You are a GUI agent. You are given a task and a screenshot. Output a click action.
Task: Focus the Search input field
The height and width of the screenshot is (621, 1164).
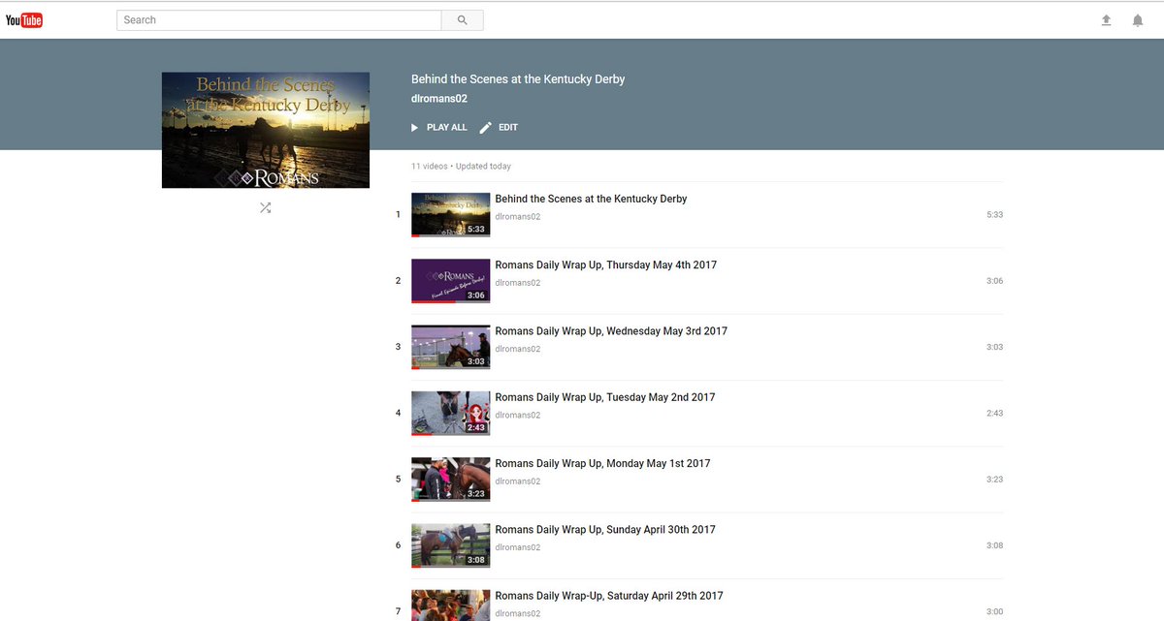coord(279,19)
